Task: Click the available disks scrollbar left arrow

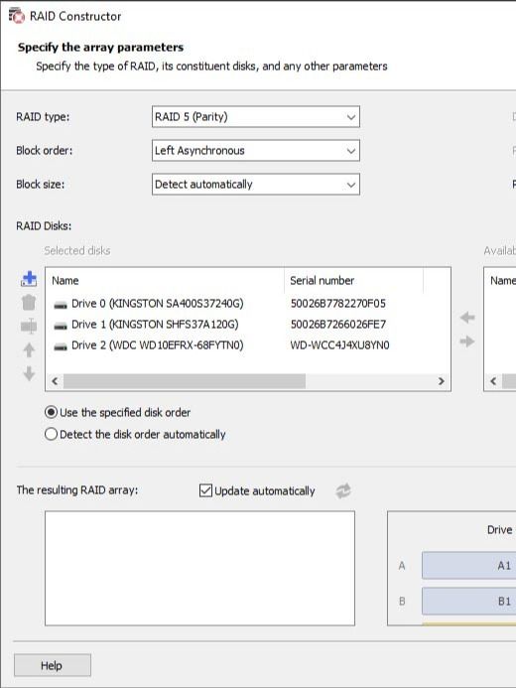Action: 493,381
